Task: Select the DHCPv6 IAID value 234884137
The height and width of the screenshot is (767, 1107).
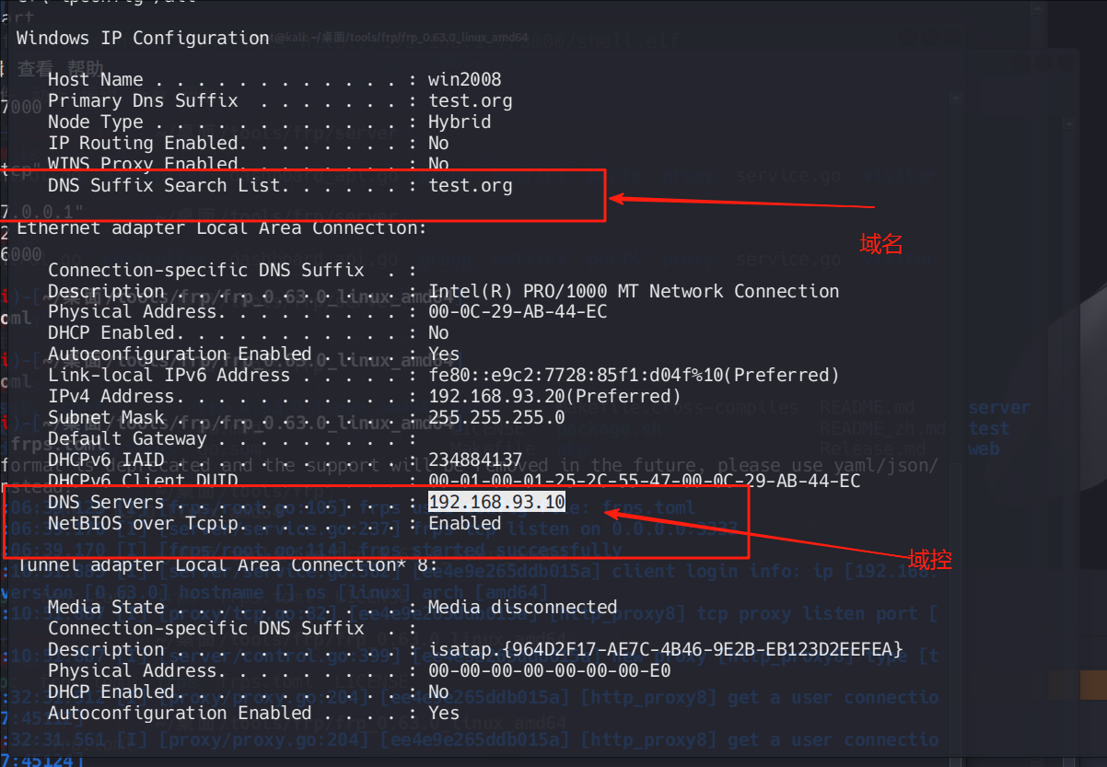Action: (x=475, y=459)
